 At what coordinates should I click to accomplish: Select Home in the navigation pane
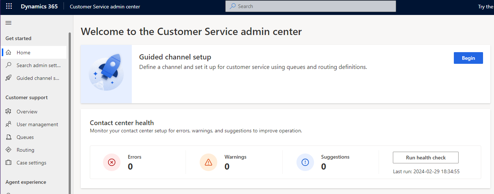[34, 53]
